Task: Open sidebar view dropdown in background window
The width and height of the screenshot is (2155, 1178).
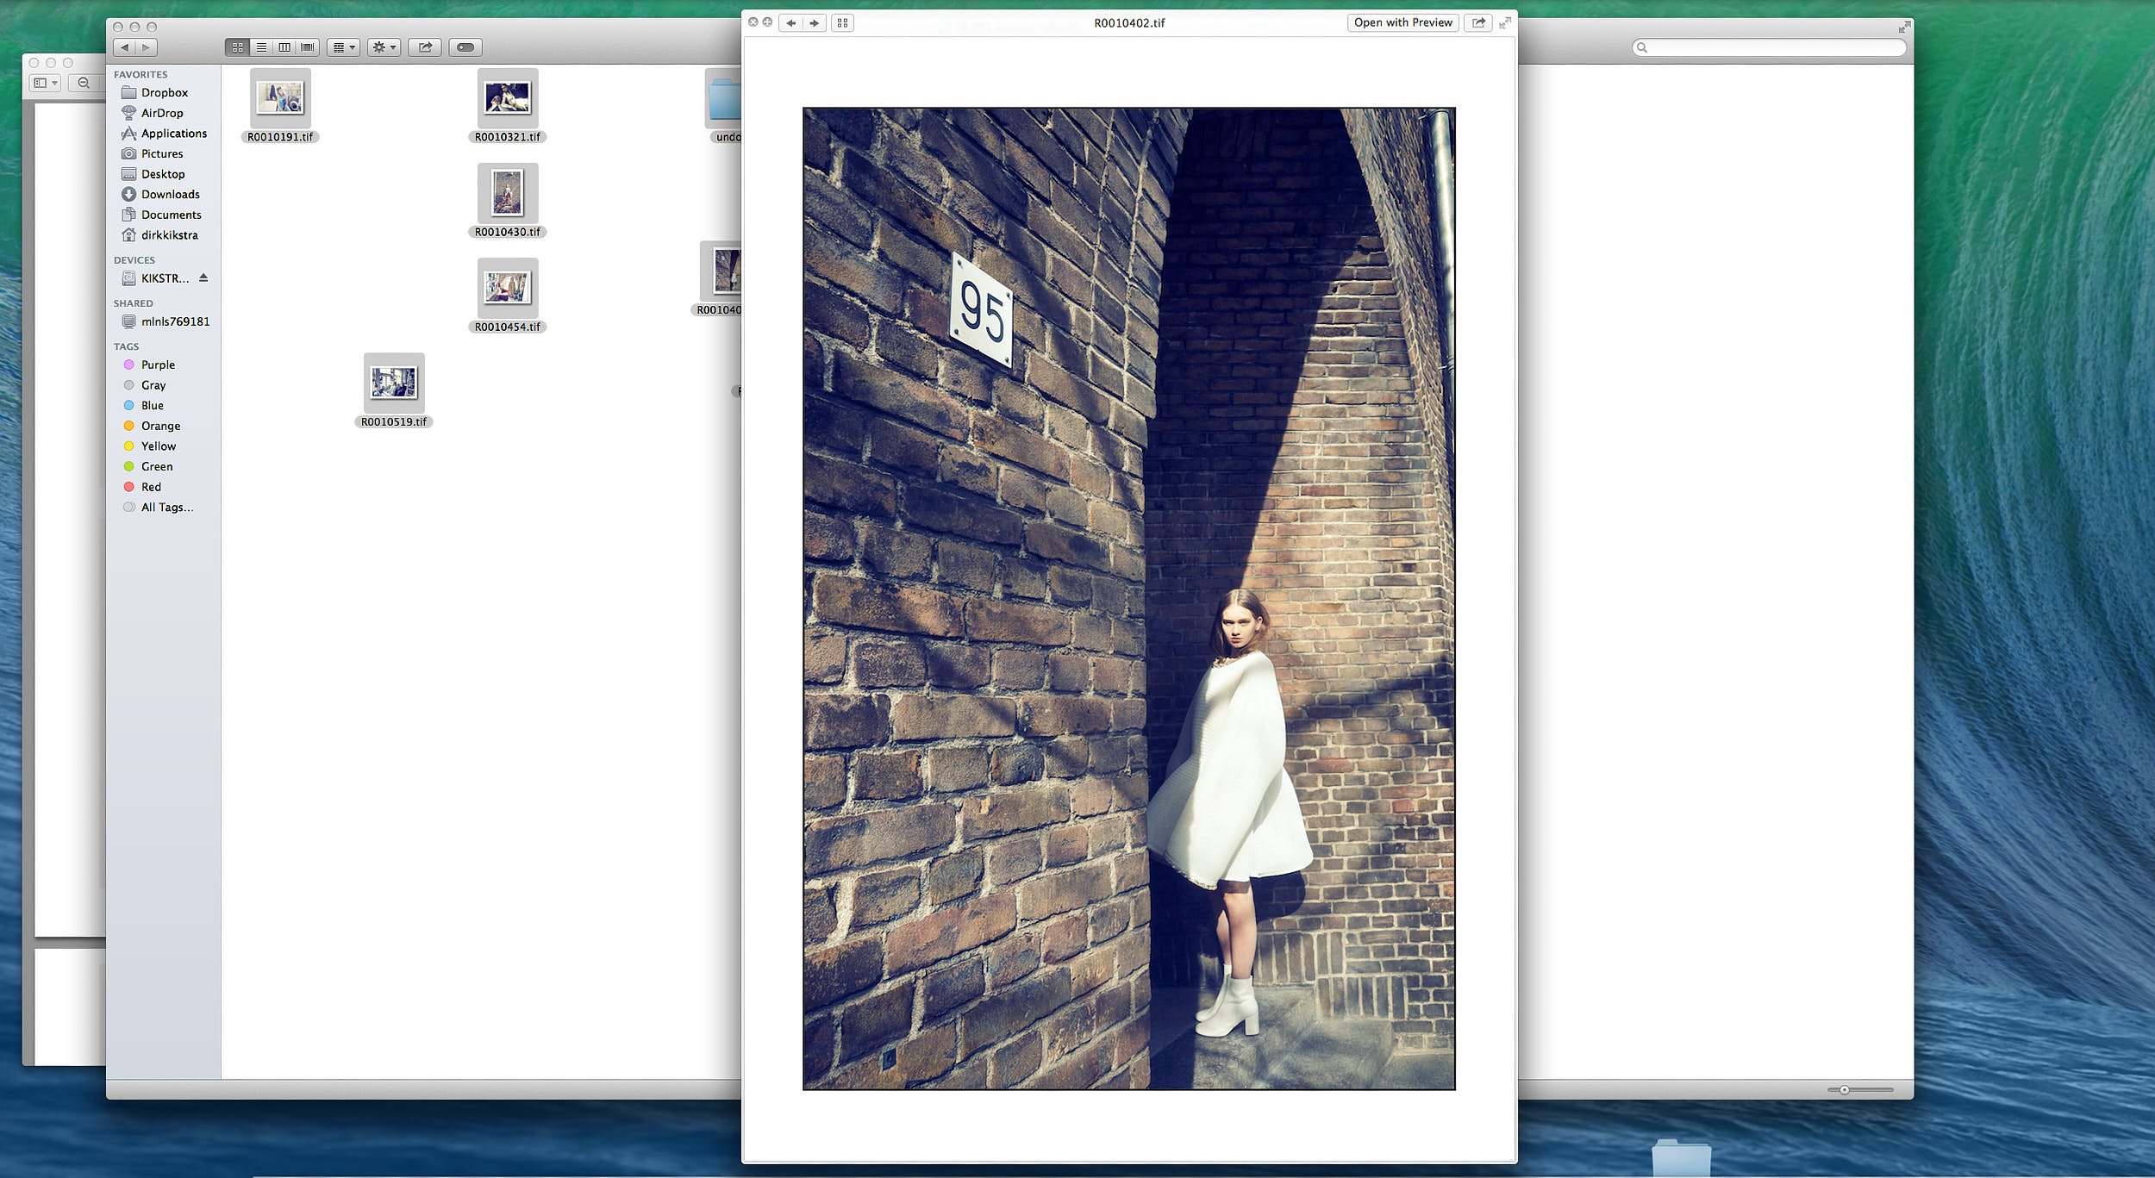Action: tap(45, 83)
